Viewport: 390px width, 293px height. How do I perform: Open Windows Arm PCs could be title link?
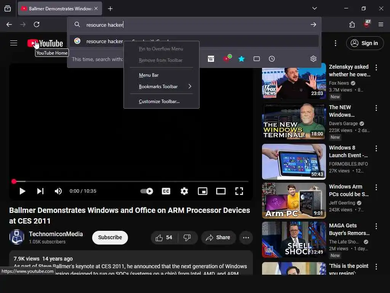click(x=349, y=190)
